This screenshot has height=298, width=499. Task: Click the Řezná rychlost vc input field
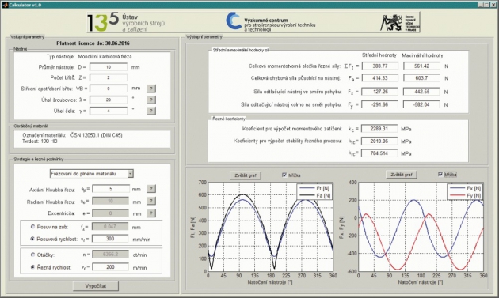click(110, 267)
